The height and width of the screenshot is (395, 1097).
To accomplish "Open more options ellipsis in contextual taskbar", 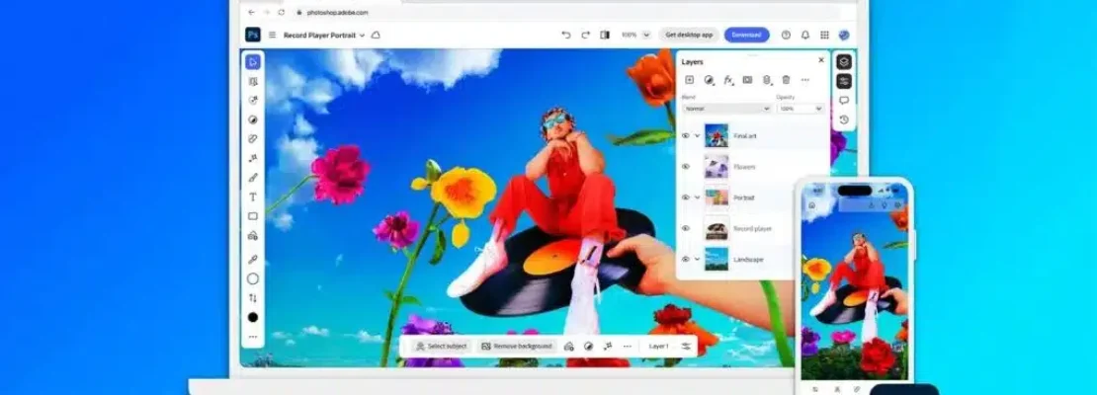I will (x=627, y=346).
